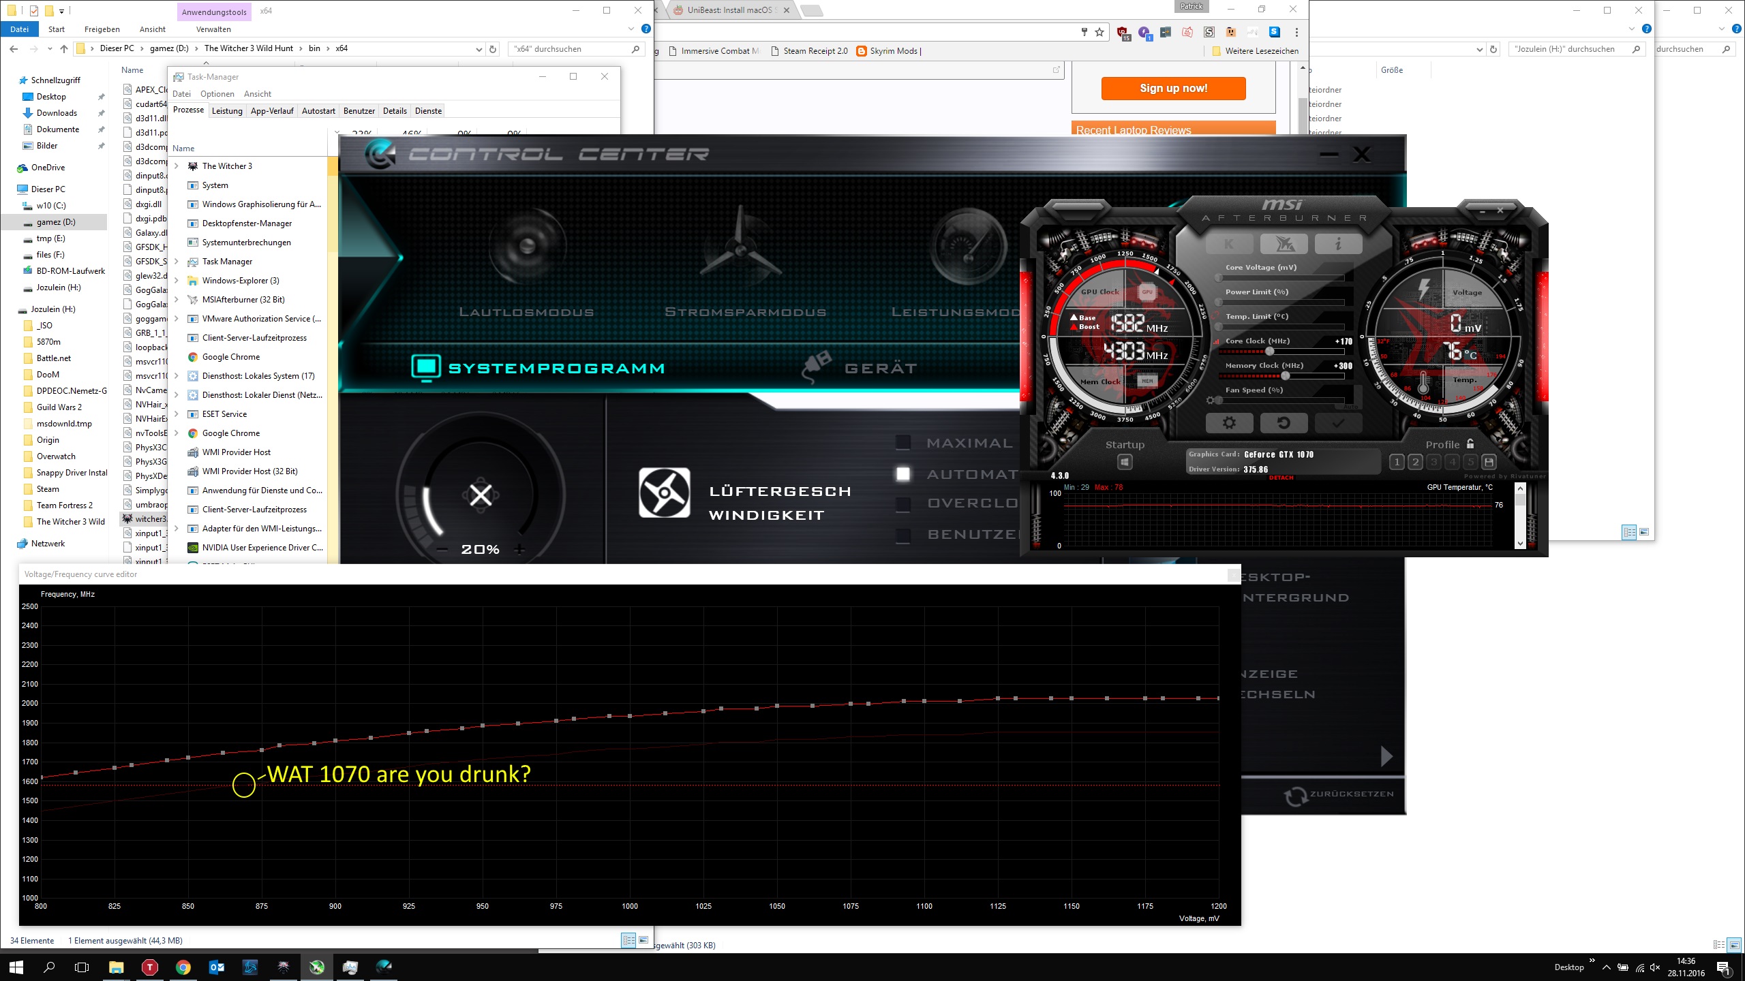Switch to the Leistung tab in Task-Manager
This screenshot has width=1745, height=981.
point(227,111)
